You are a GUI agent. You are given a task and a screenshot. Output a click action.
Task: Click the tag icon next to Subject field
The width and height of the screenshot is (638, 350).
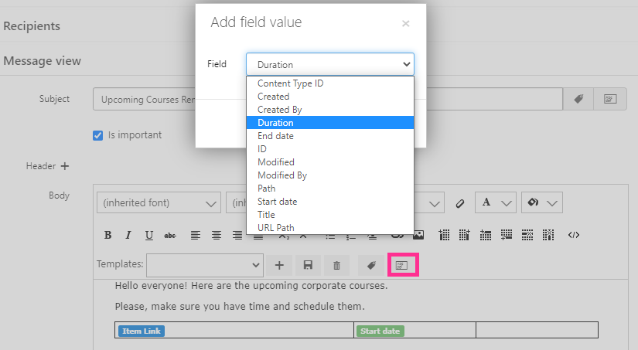pos(578,99)
